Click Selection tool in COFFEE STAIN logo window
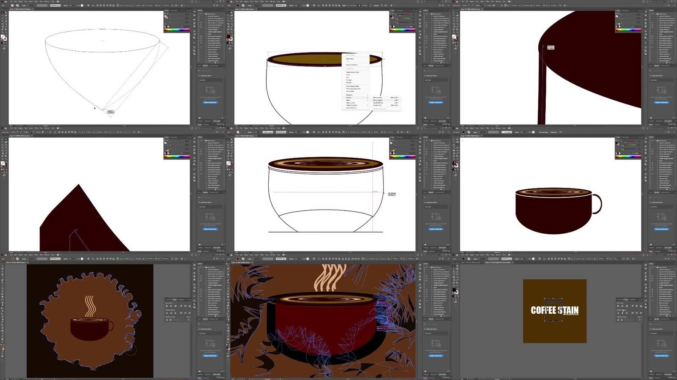 pyautogui.click(x=454, y=266)
